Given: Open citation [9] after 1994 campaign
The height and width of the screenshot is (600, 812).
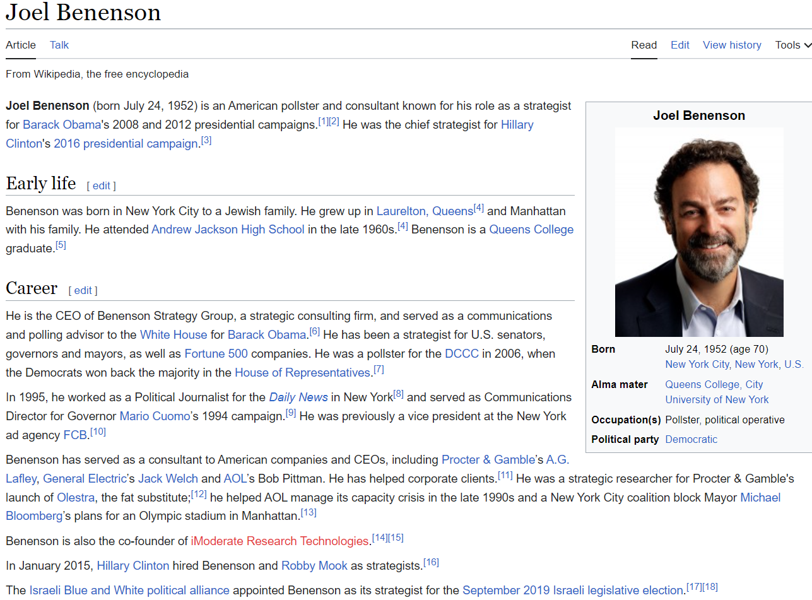Looking at the screenshot, I should [291, 412].
